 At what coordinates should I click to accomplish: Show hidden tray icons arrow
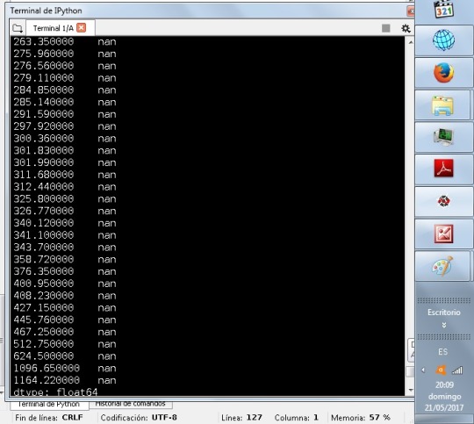click(x=423, y=370)
